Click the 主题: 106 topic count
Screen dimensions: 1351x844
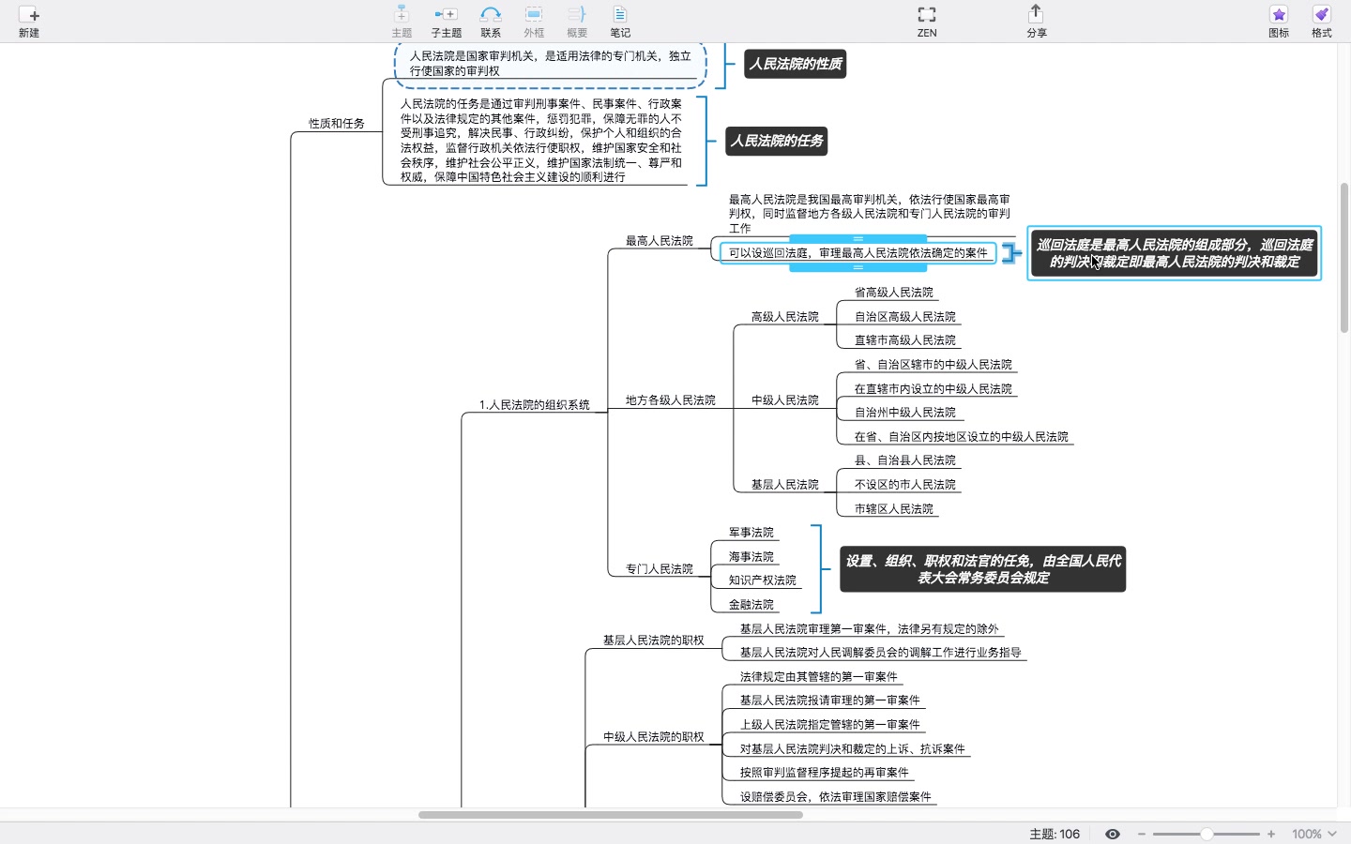pyautogui.click(x=1055, y=834)
